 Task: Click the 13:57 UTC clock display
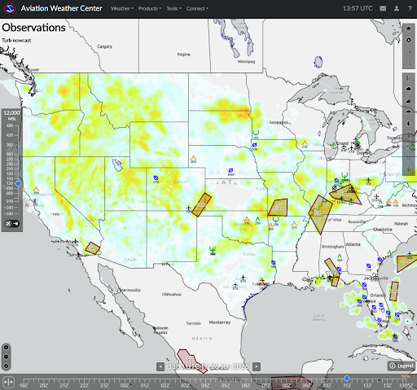[x=358, y=9]
